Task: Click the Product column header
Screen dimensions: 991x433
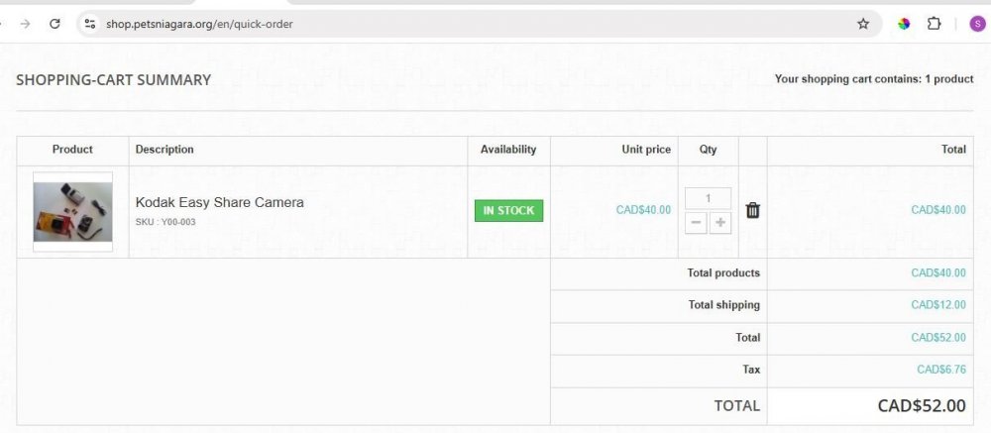Action: [x=72, y=150]
